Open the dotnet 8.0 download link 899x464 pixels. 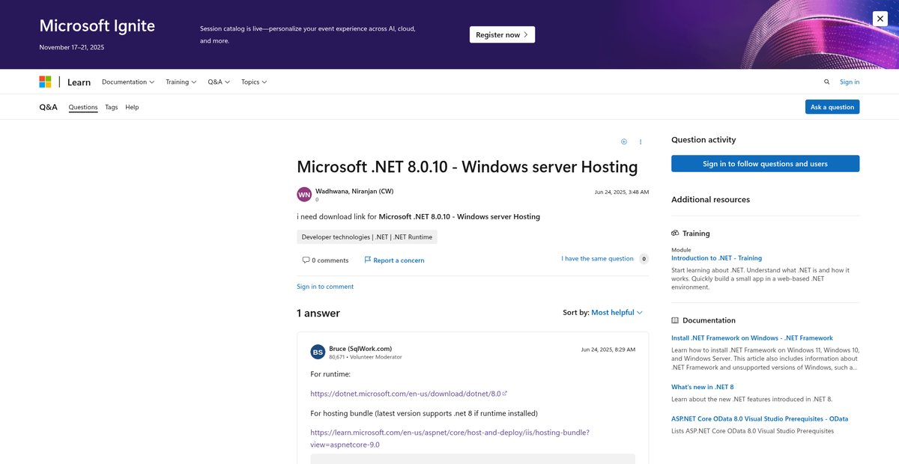pyautogui.click(x=408, y=394)
